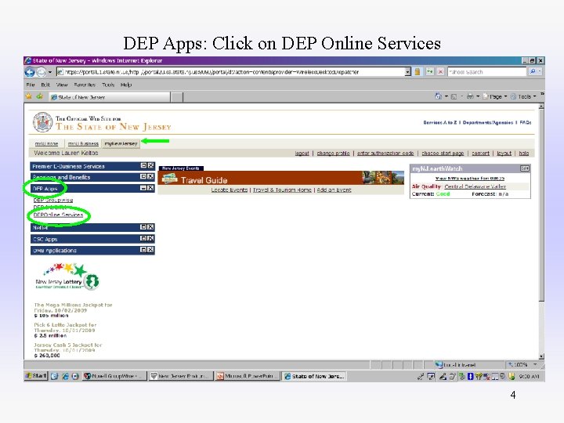Click choose start page link
Screen dimensions: 564x423
[443, 153]
